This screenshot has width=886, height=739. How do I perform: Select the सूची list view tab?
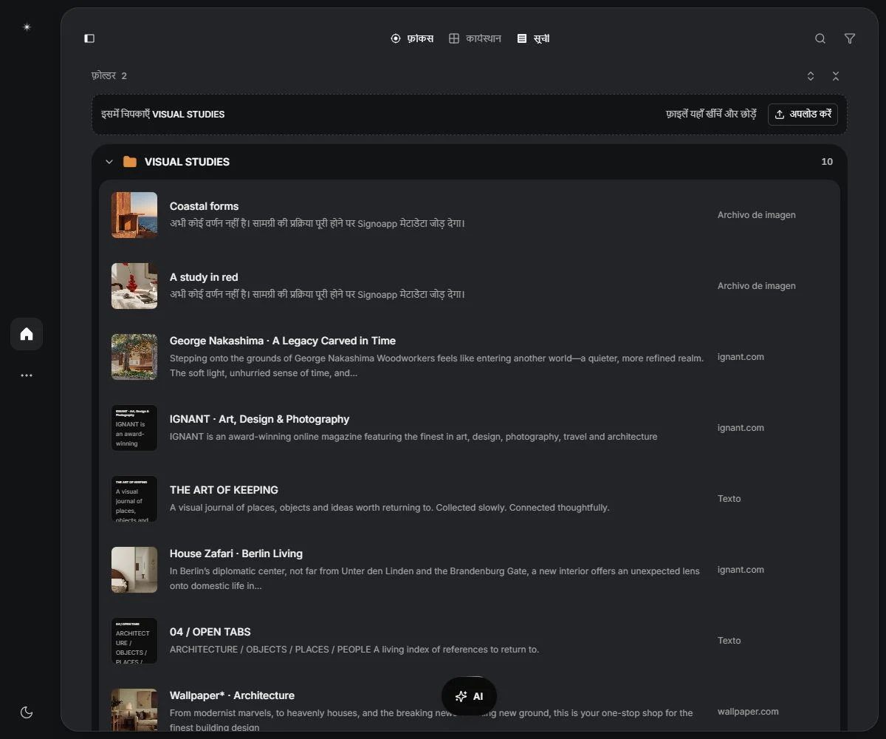pyautogui.click(x=533, y=38)
